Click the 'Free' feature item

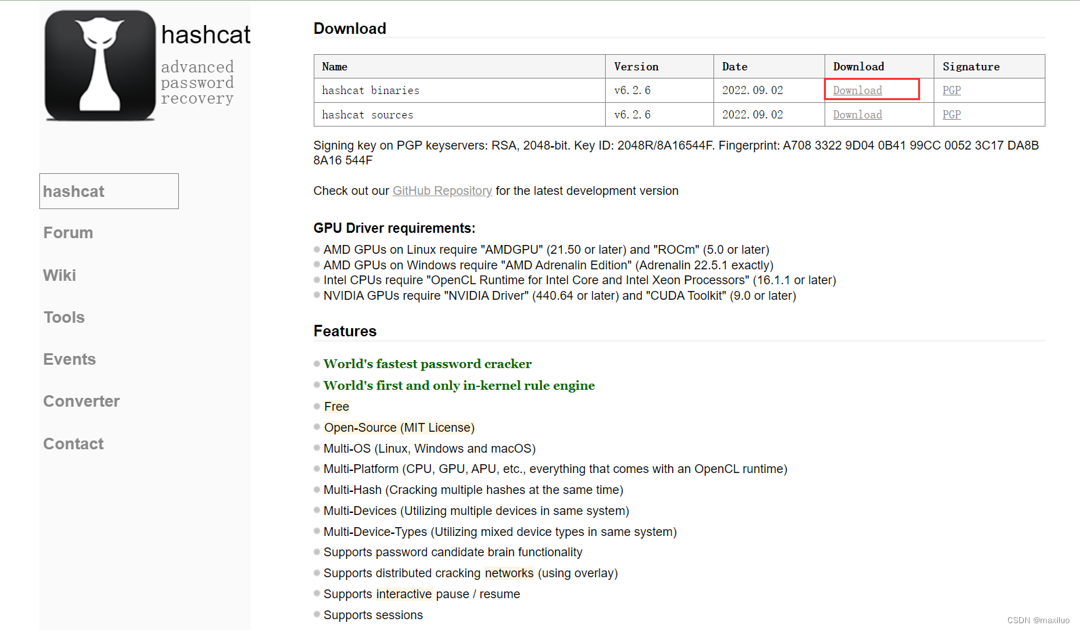337,407
